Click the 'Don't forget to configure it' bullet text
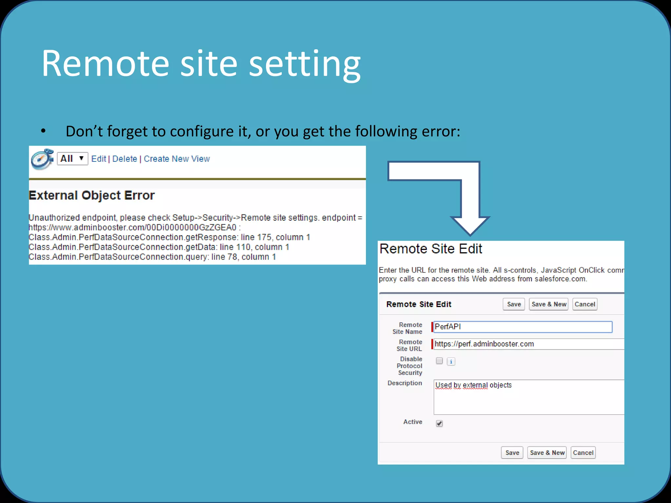Viewport: 671px width, 503px height. (263, 131)
